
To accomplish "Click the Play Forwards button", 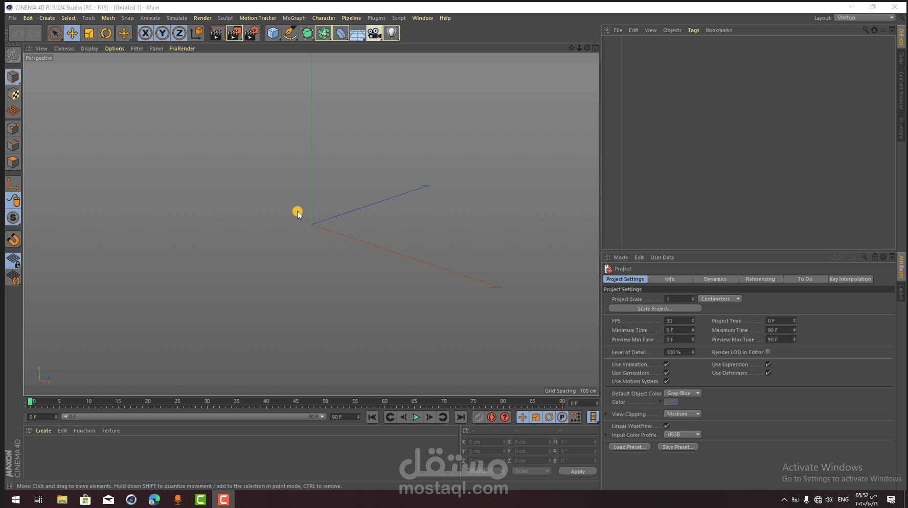I will click(x=416, y=418).
